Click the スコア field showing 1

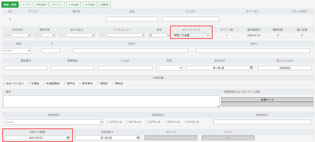228,138
